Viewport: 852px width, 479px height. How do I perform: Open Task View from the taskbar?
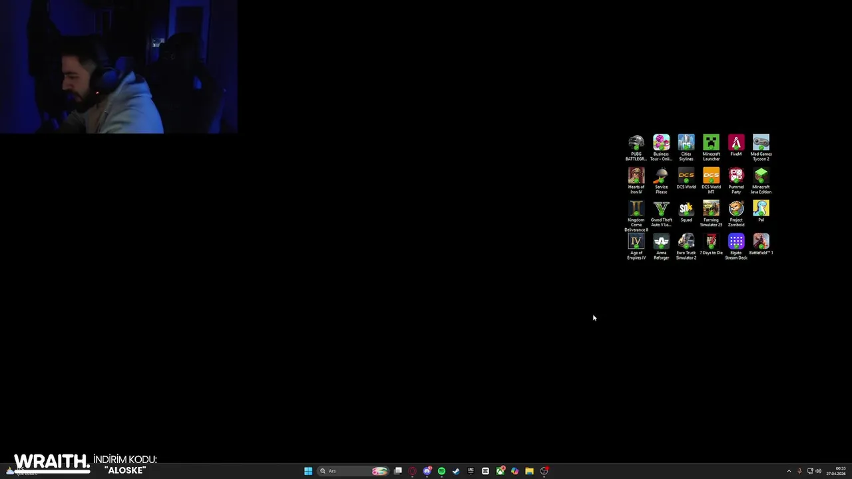(398, 471)
